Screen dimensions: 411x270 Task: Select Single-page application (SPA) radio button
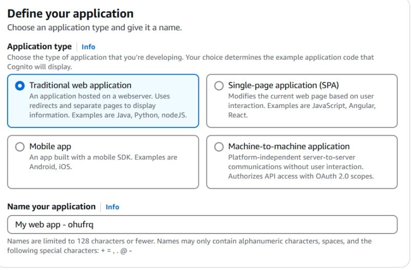(219, 85)
